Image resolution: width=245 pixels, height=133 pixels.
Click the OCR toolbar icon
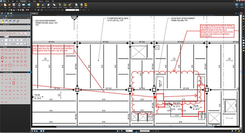[x=82, y=5]
